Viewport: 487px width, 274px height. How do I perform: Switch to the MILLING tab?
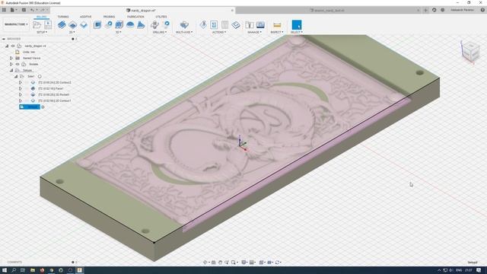click(x=41, y=17)
